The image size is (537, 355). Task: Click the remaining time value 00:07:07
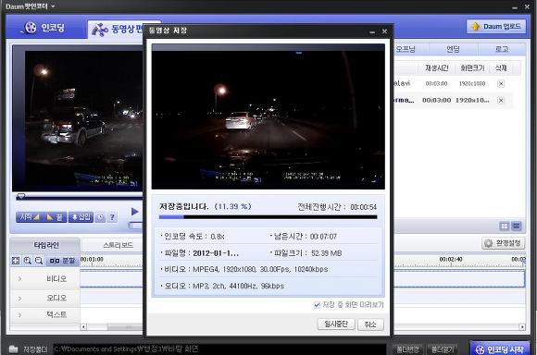click(x=323, y=237)
